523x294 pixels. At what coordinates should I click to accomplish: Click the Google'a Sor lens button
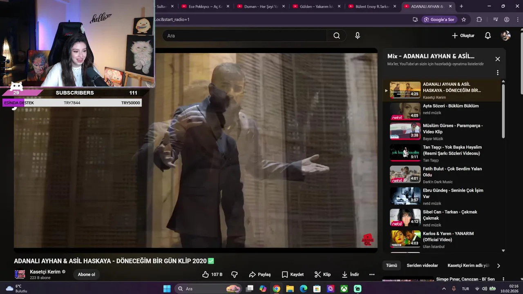[439, 20]
